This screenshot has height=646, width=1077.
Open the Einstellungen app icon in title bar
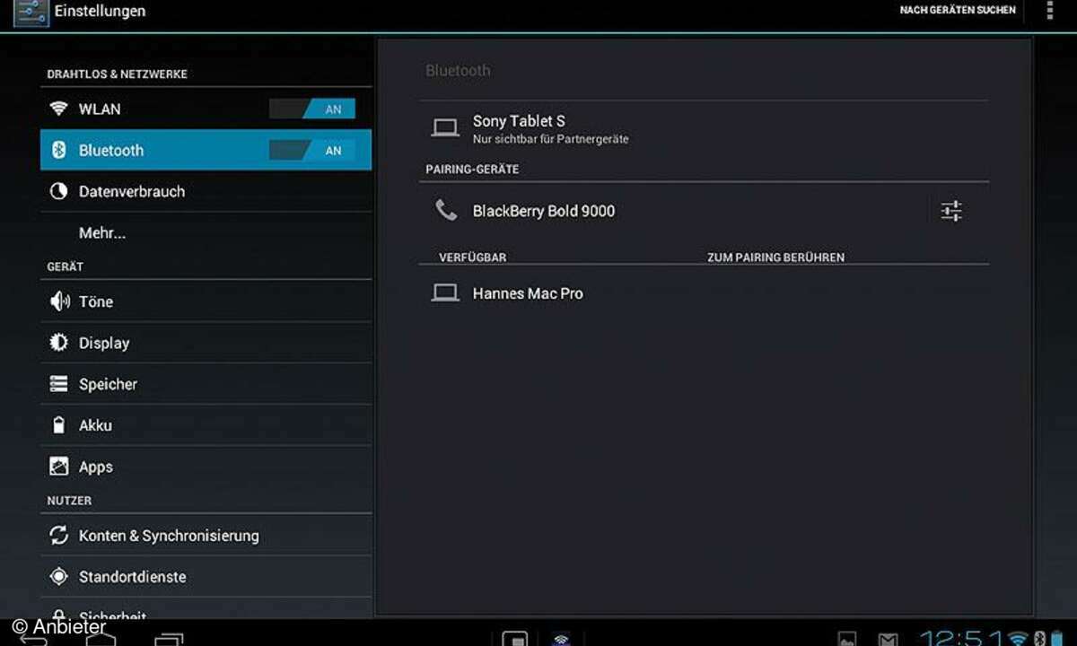pyautogui.click(x=31, y=12)
